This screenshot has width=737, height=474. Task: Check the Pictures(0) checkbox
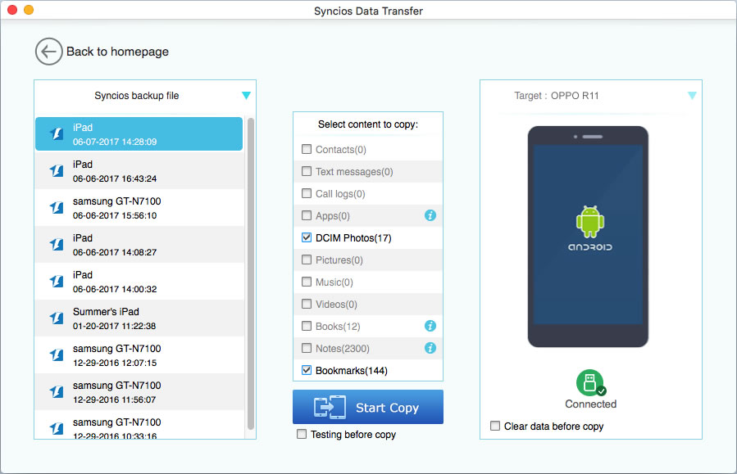(307, 260)
